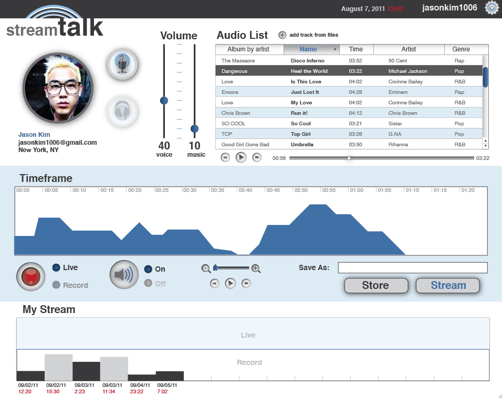502x398 pixels.
Task: Rewind the audio list track
Action: point(225,157)
